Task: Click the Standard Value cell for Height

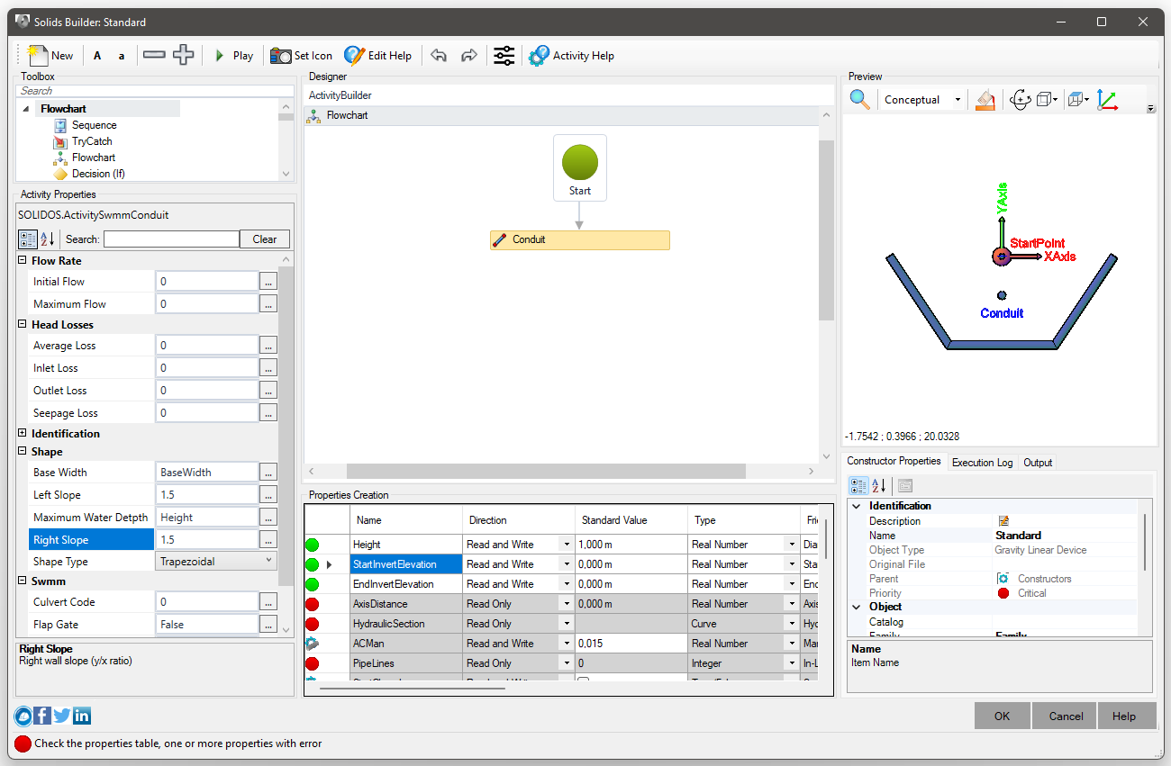Action: (x=631, y=545)
